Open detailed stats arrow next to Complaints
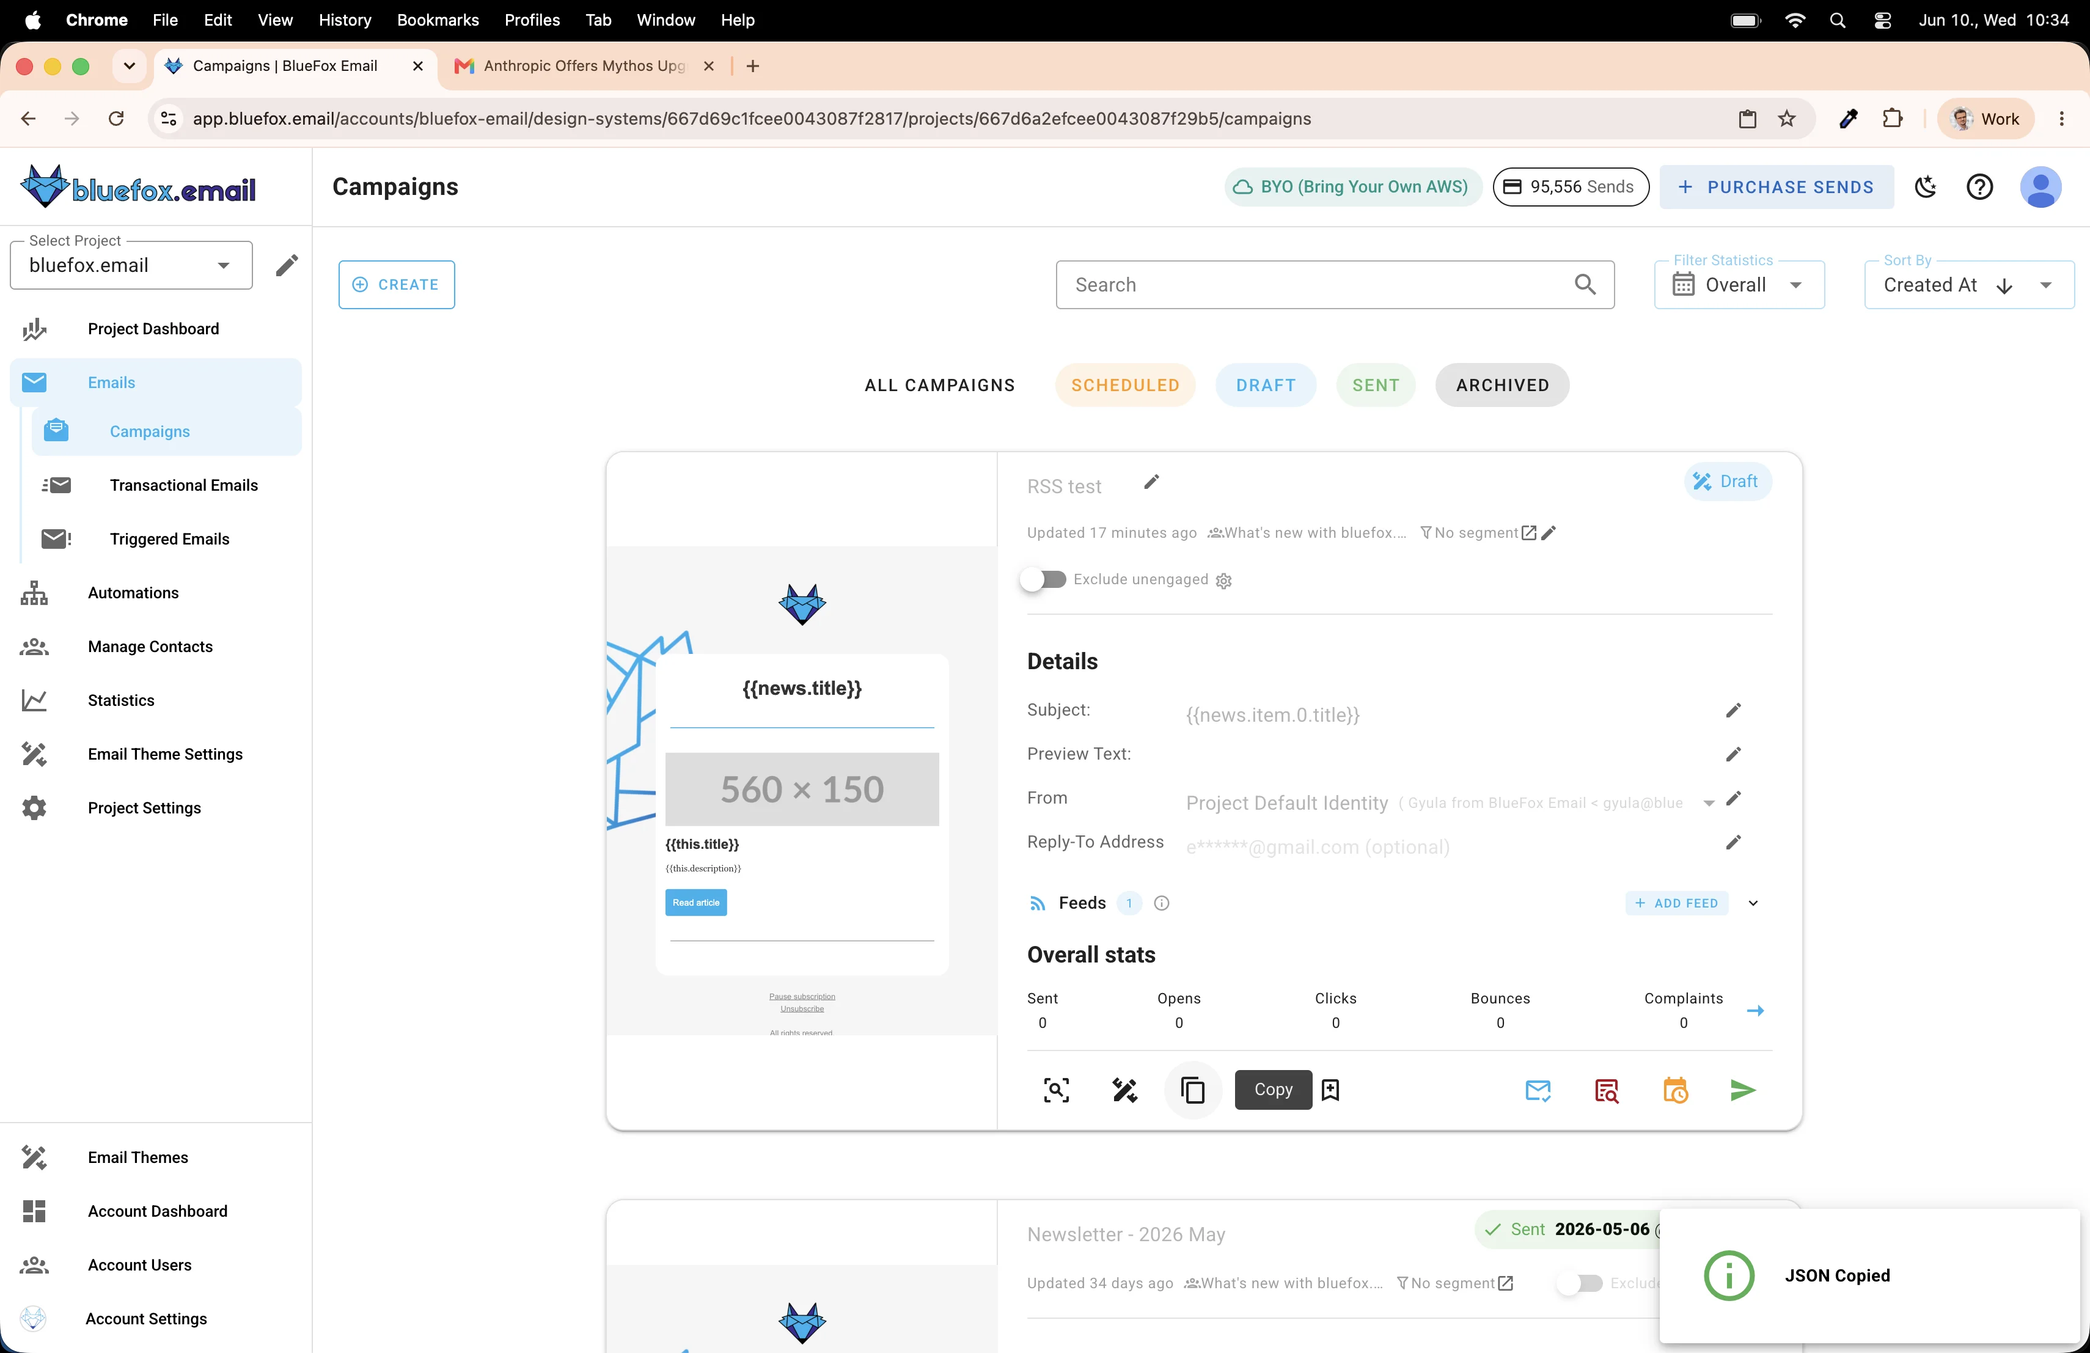The width and height of the screenshot is (2090, 1353). [1756, 1011]
